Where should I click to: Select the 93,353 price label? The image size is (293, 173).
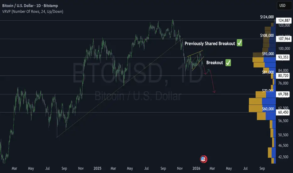coord(283,57)
